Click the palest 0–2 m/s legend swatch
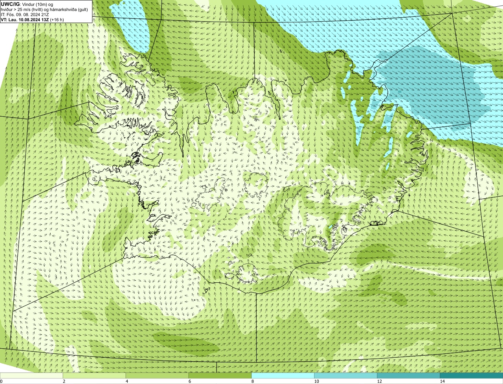This screenshot has width=503, height=384. 31,375
